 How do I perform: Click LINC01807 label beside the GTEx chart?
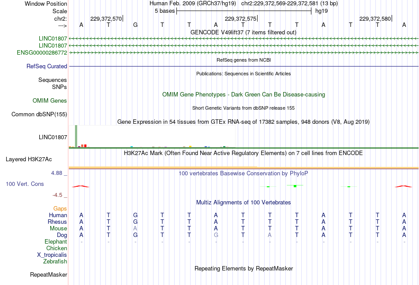point(53,137)
